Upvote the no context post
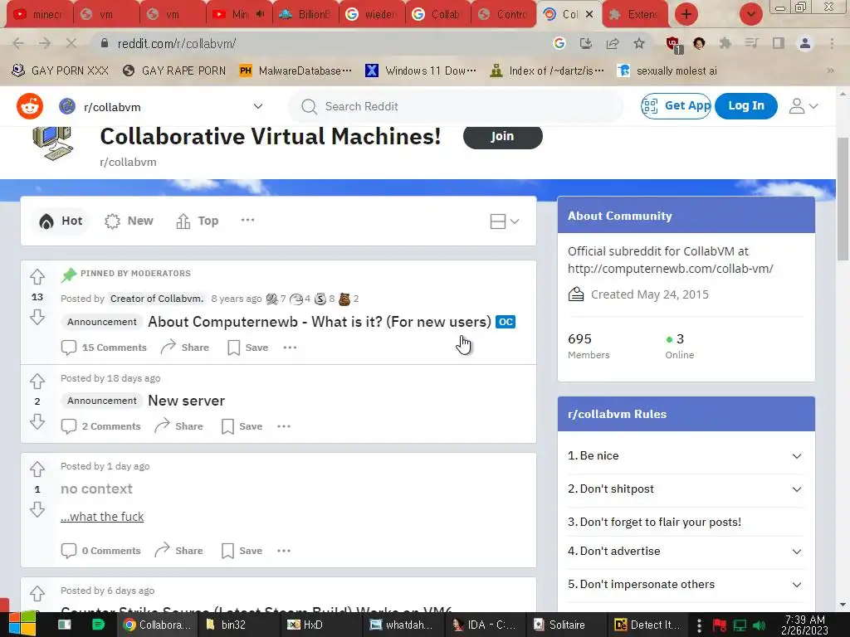The height and width of the screenshot is (637, 850). (37, 469)
